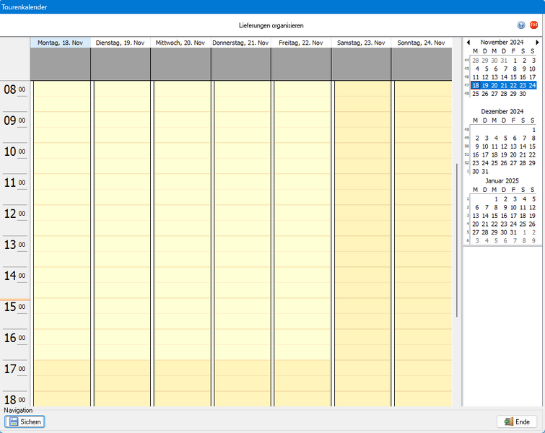Click the November 2024 month title
This screenshot has width=545, height=433.
[502, 43]
